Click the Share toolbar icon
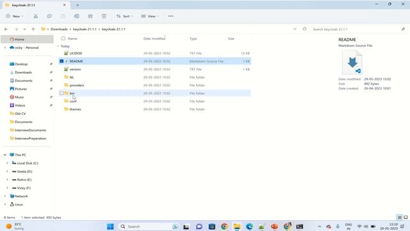Image resolution: width=410 pixels, height=231 pixels. tap(90, 16)
